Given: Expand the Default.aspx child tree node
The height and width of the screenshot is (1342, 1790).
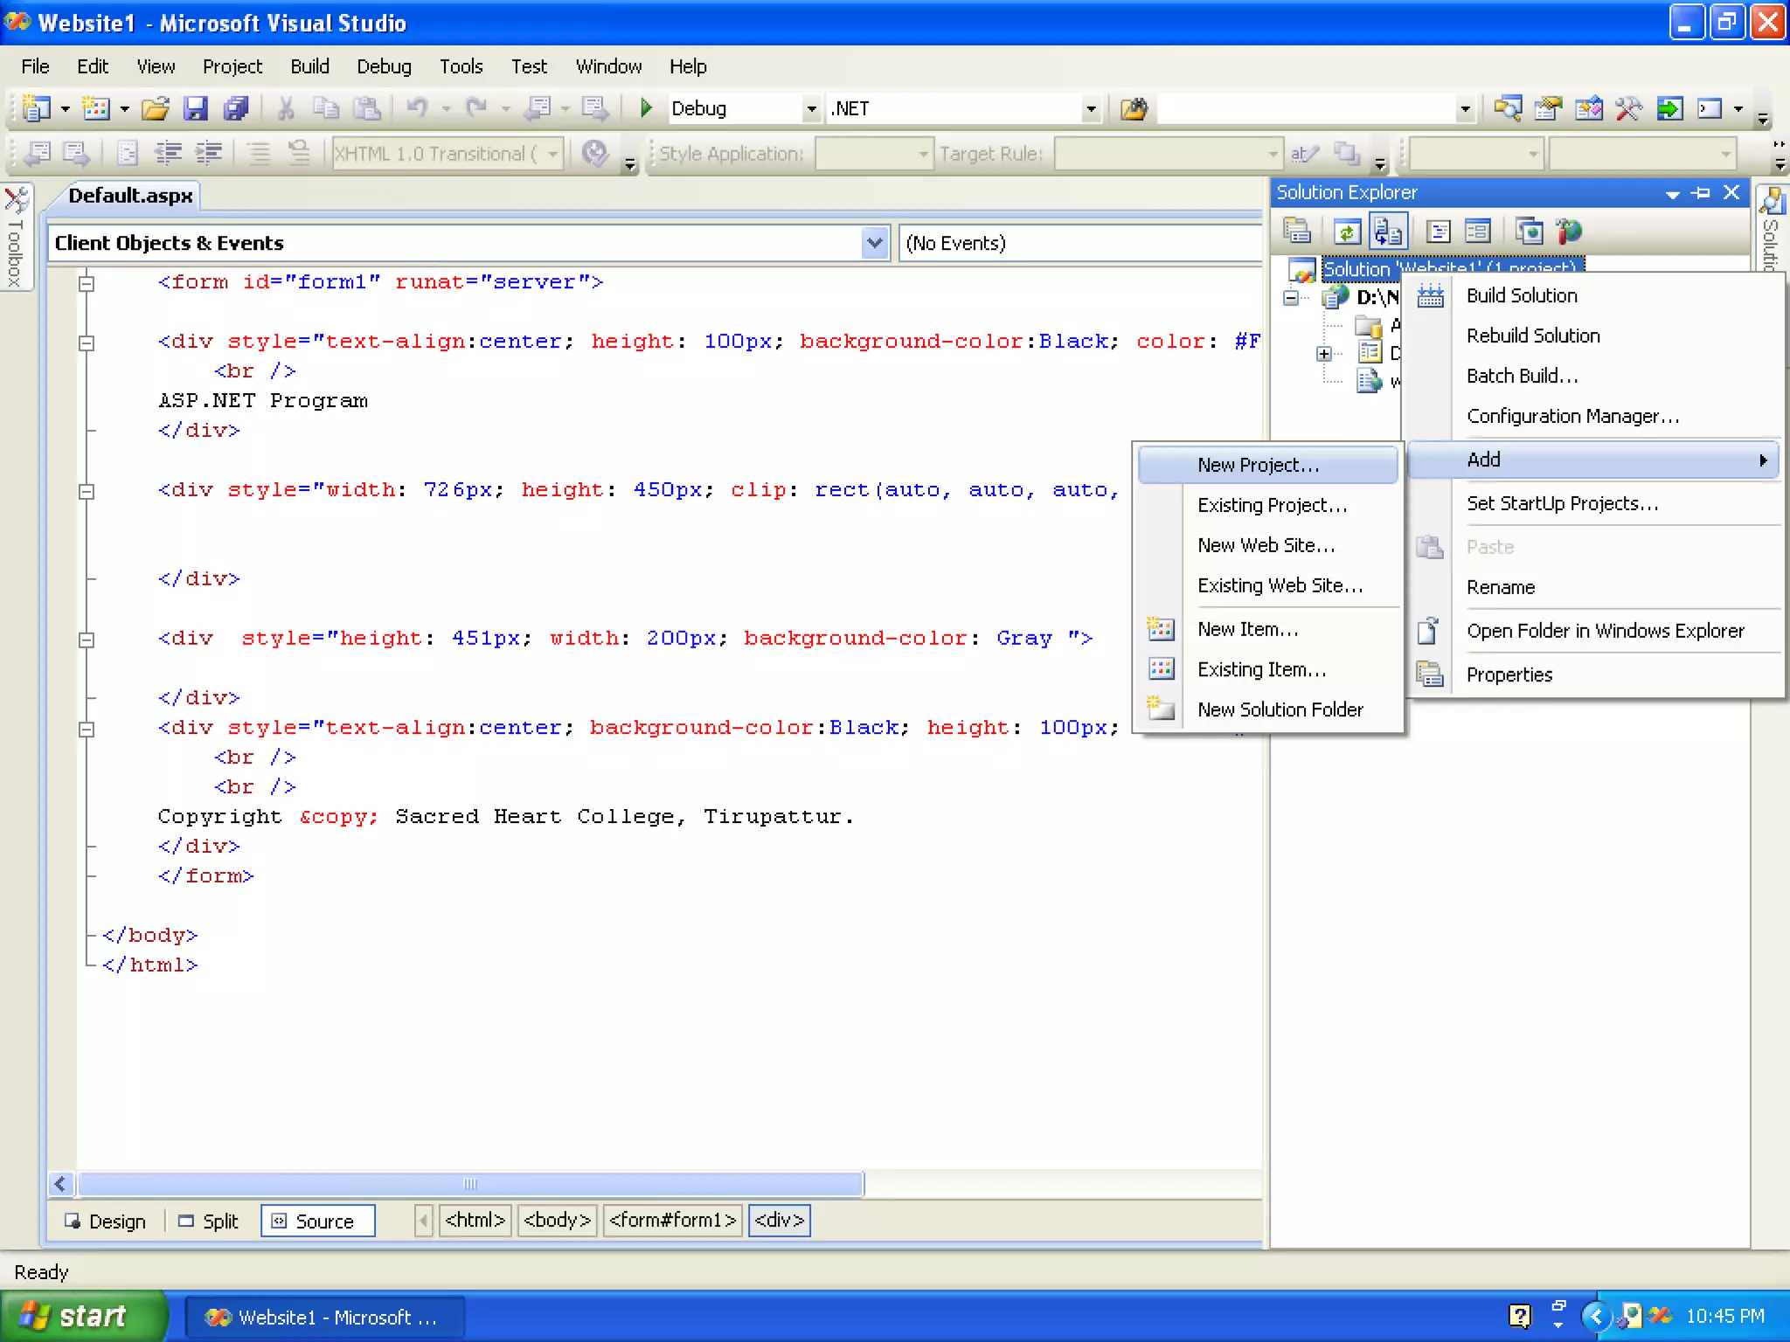Looking at the screenshot, I should (1324, 354).
